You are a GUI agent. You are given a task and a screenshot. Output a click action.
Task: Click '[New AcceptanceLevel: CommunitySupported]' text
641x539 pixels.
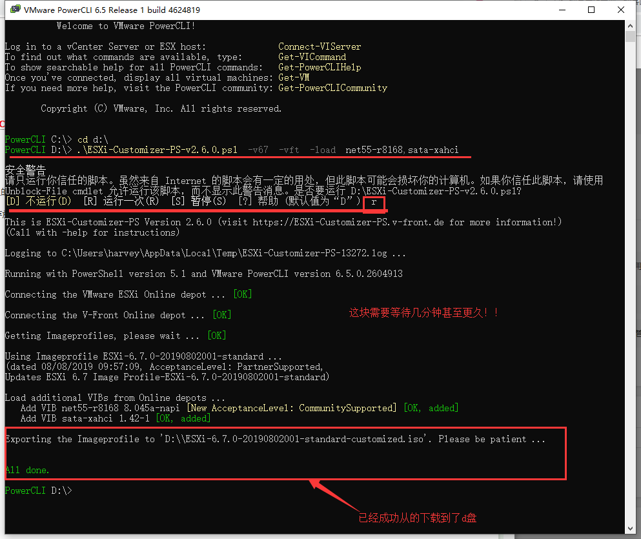(x=292, y=408)
